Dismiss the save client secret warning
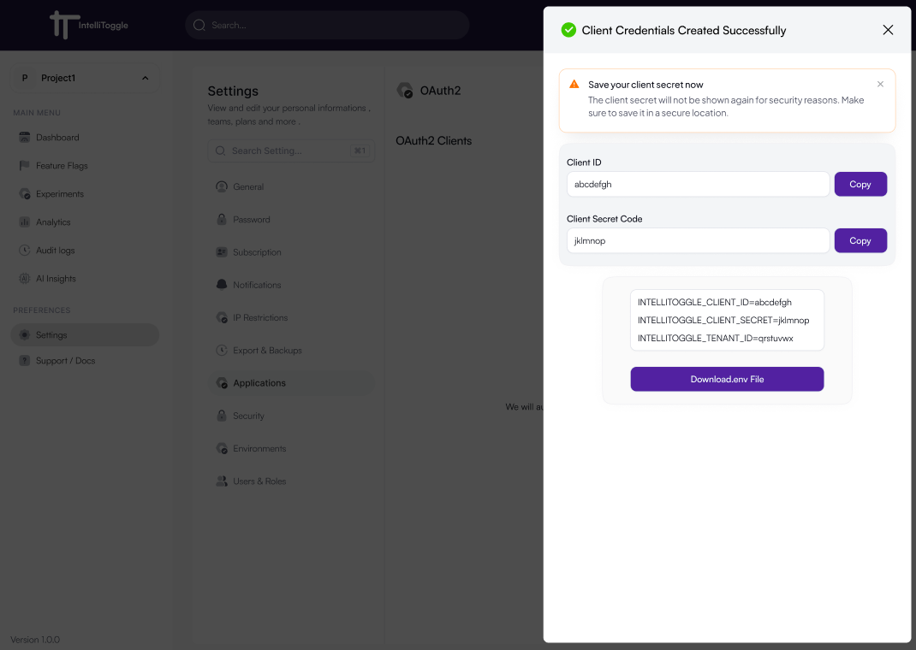916x650 pixels. 880,85
